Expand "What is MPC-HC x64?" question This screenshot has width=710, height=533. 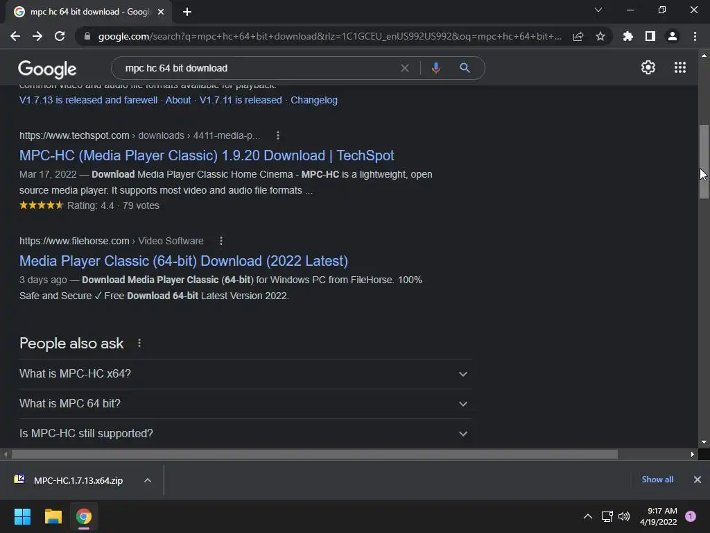click(245, 374)
